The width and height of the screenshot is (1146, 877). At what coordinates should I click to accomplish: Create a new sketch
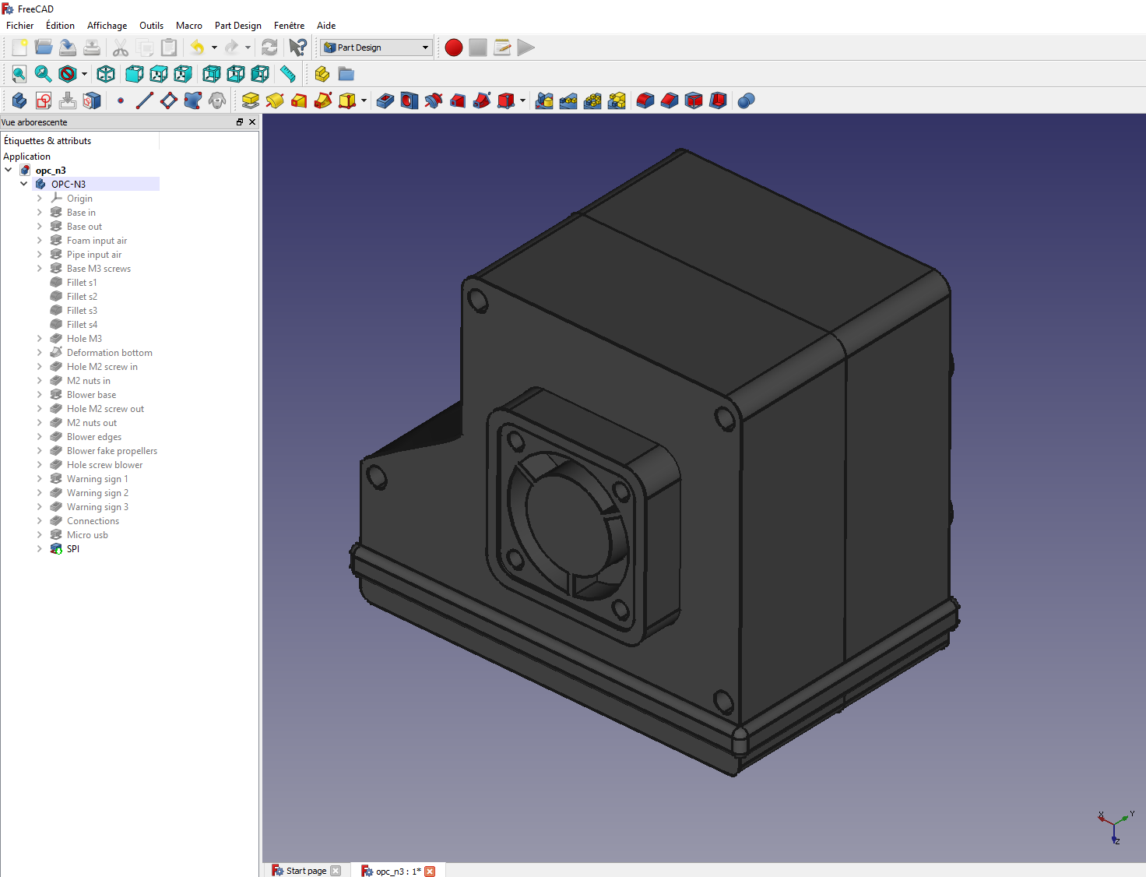tap(44, 100)
